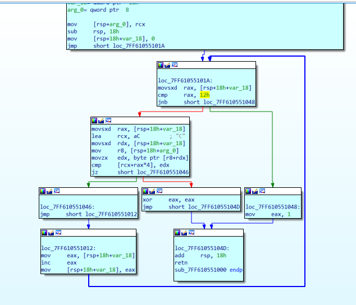Set node color of loc_7FF610551046 block

tap(43, 191)
